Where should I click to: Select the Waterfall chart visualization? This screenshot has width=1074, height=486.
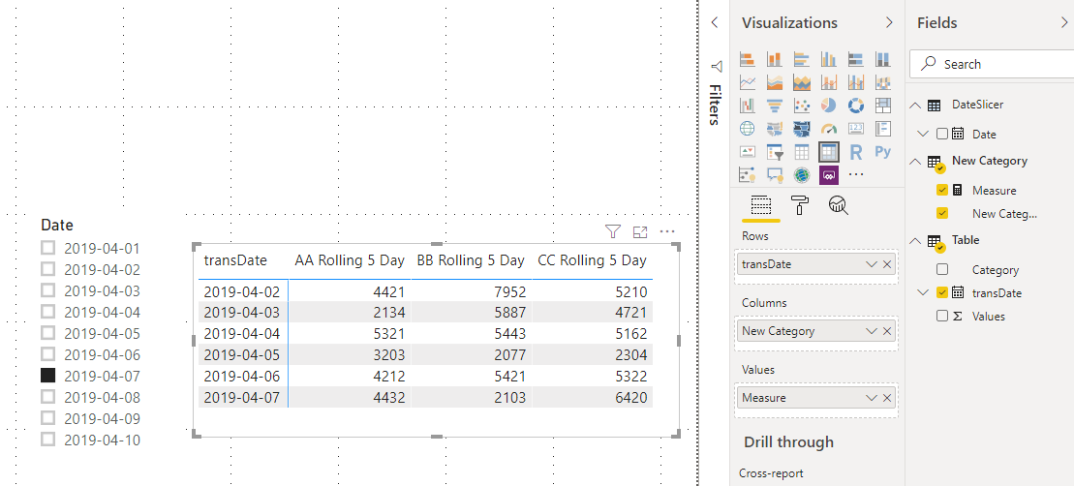[748, 106]
